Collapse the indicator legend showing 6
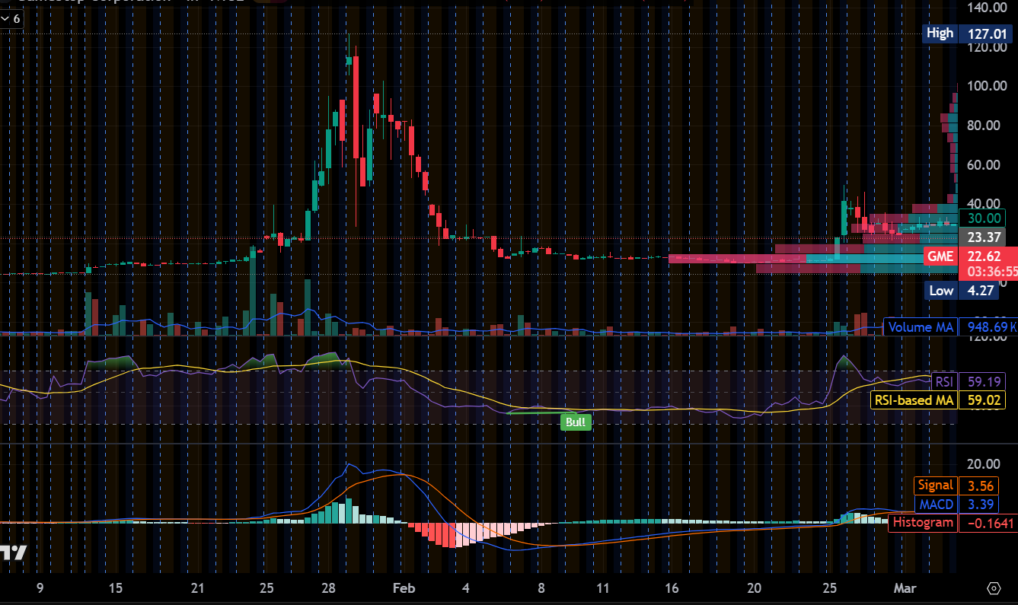The image size is (1018, 605). click(12, 18)
